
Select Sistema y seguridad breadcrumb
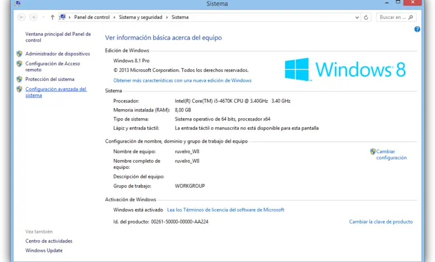coord(141,17)
